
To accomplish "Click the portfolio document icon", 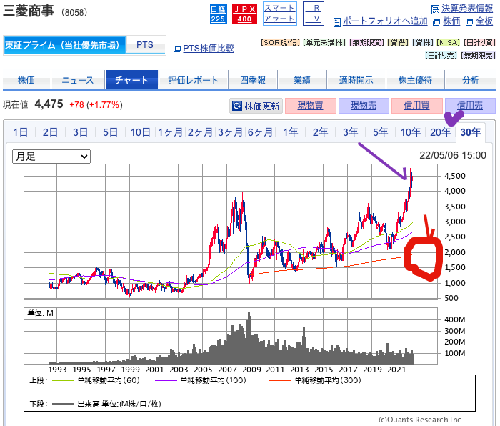I will pyautogui.click(x=336, y=22).
